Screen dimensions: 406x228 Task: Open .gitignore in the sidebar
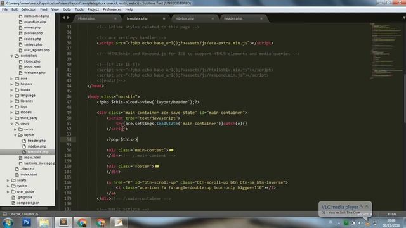[x=25, y=197]
